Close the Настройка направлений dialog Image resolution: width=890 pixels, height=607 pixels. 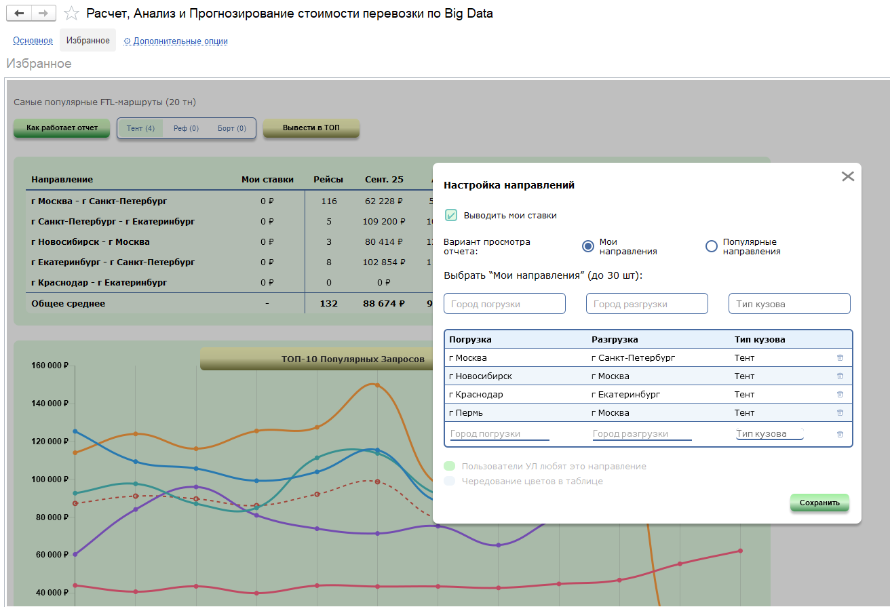pos(847,176)
